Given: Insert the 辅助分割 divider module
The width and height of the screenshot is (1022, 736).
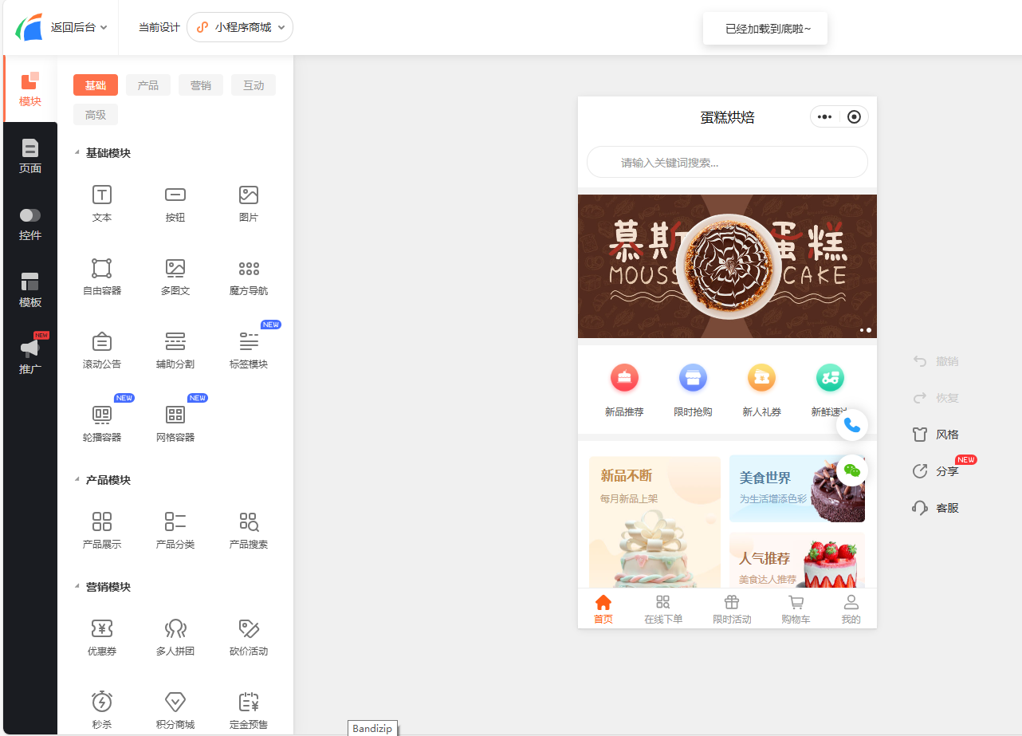Looking at the screenshot, I should [x=175, y=350].
